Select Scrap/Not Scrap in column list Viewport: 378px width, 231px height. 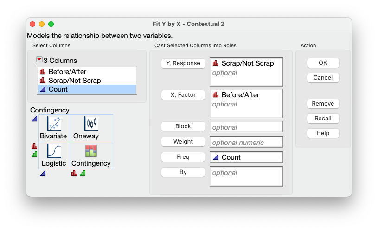74,81
